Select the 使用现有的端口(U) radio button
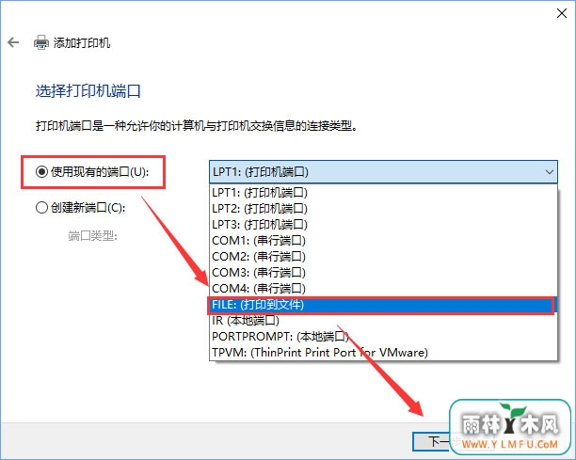 pyautogui.click(x=41, y=171)
